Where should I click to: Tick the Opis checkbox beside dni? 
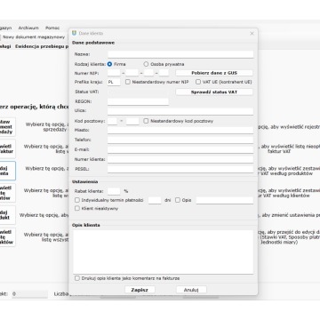coord(178,200)
